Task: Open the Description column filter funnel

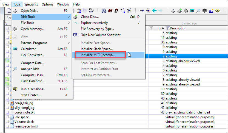Action: (x=167, y=28)
